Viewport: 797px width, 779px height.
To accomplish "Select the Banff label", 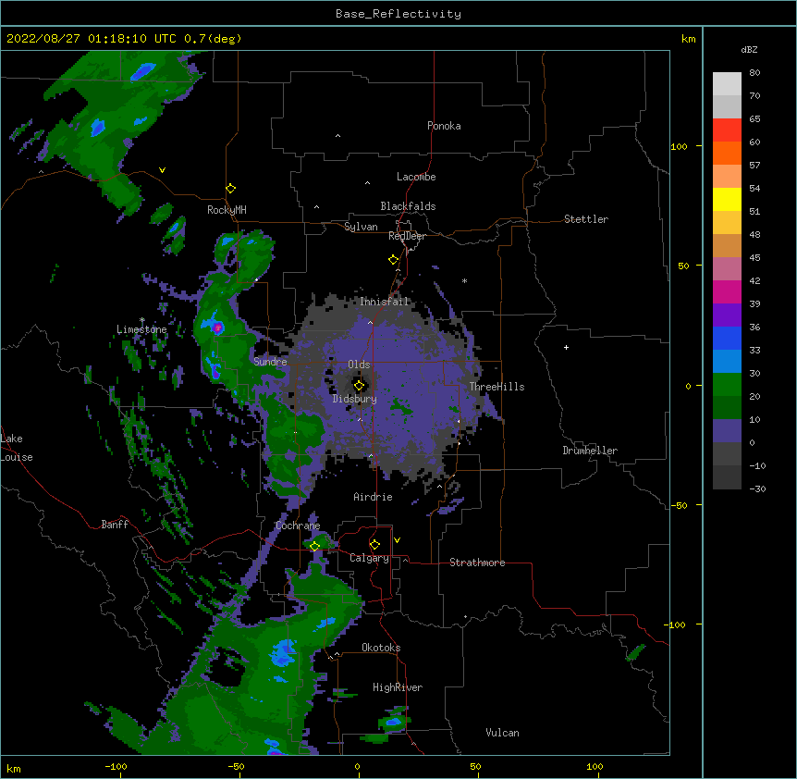I will point(115,525).
